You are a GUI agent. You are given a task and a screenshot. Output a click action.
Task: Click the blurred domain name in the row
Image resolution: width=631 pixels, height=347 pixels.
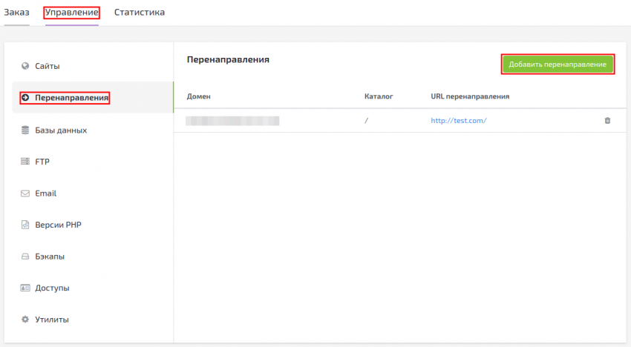232,120
